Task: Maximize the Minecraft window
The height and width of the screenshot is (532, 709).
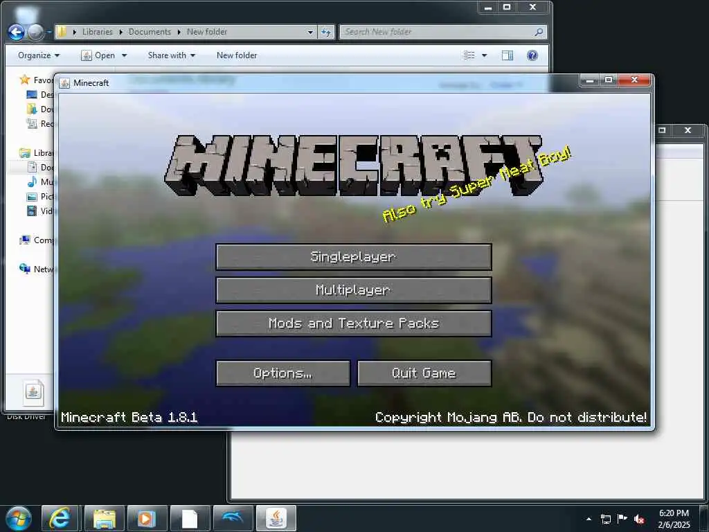Action: tap(609, 80)
